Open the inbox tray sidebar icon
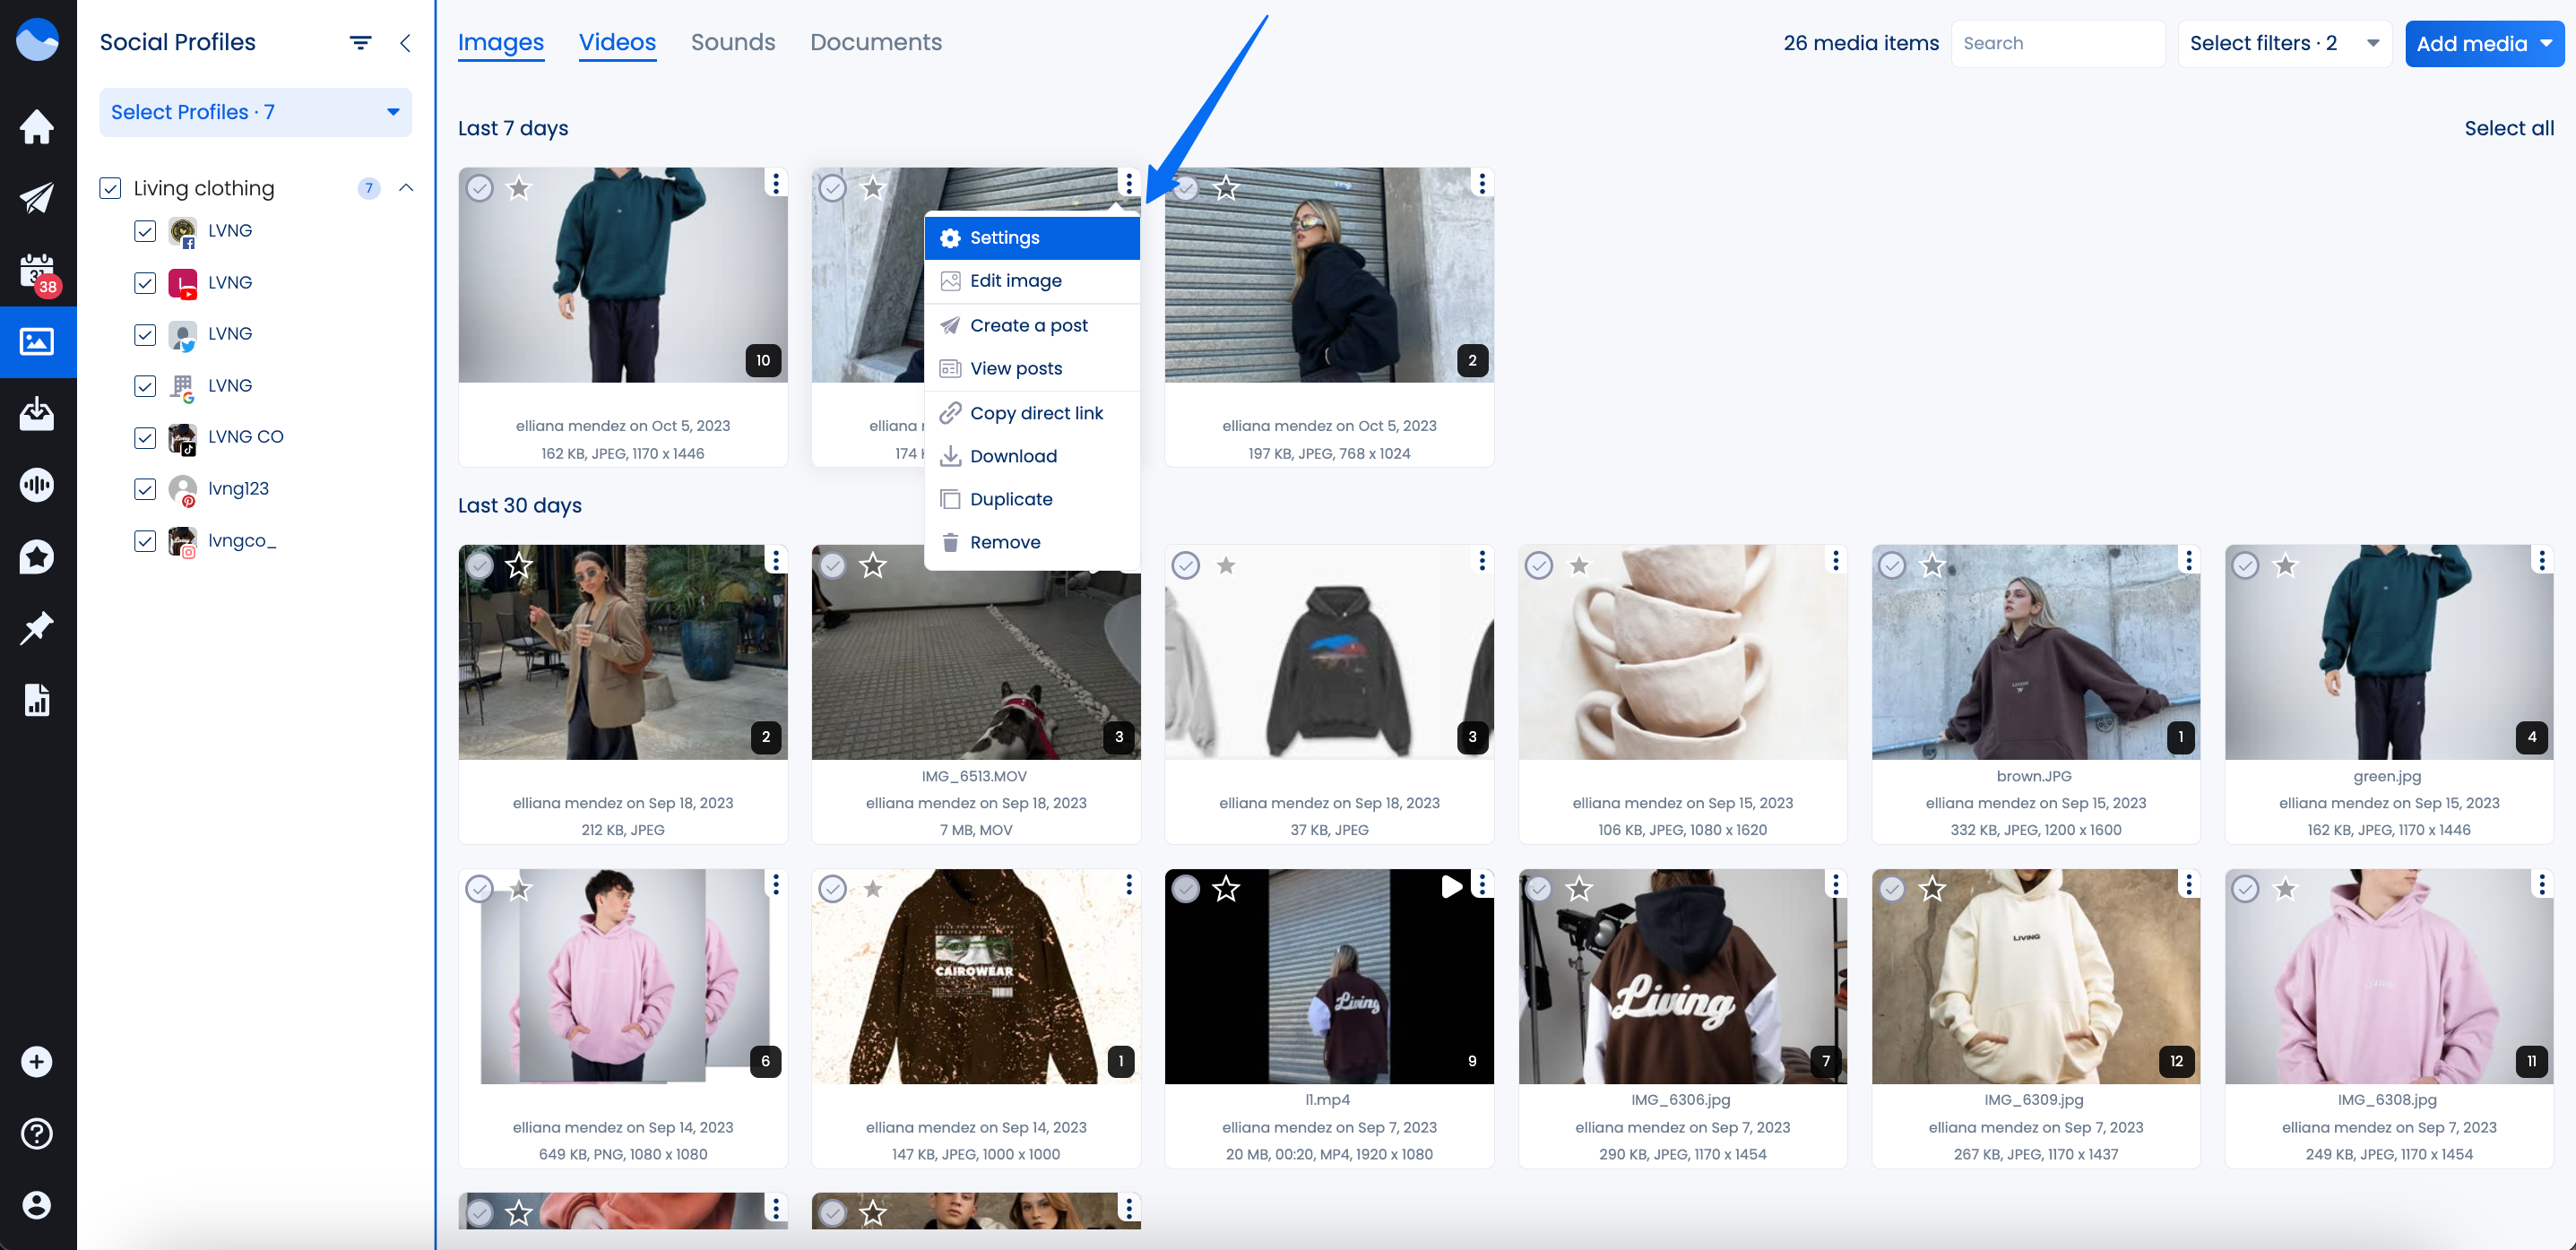The width and height of the screenshot is (2576, 1250). (x=37, y=413)
